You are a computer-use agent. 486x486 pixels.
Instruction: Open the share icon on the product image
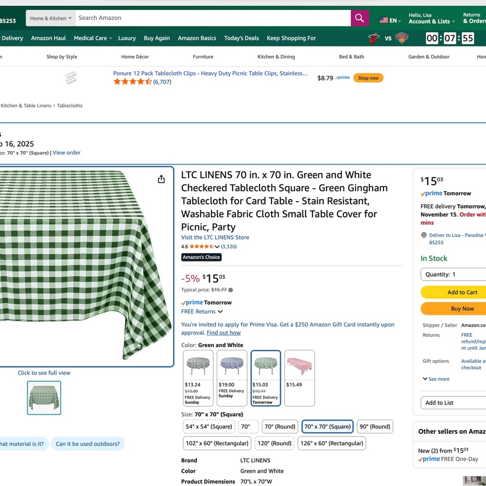(161, 179)
